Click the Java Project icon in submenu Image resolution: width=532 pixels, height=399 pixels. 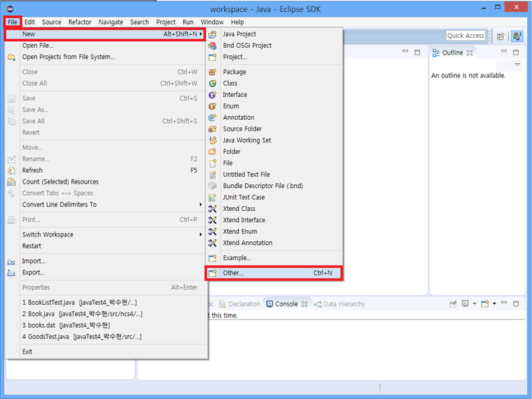tap(212, 34)
